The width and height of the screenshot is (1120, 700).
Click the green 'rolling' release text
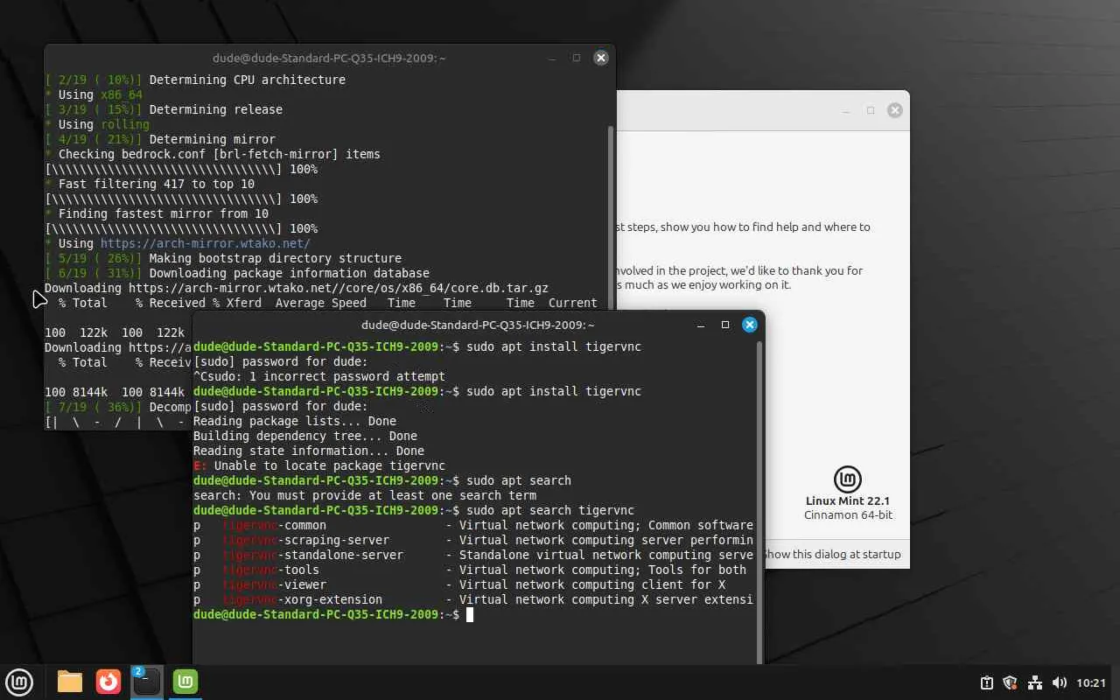pyautogui.click(x=125, y=124)
